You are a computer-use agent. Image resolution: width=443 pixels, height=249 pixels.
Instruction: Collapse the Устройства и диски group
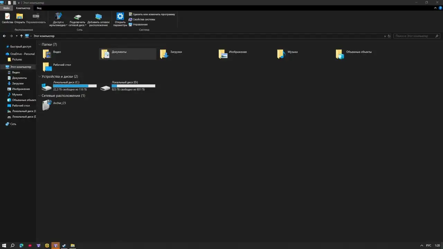tap(39, 77)
